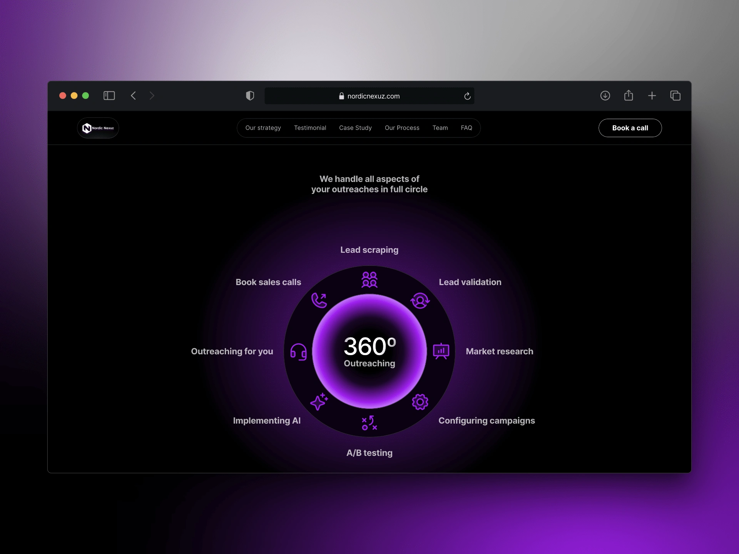
Task: Click the Lead validation user-refresh icon
Action: (x=420, y=300)
